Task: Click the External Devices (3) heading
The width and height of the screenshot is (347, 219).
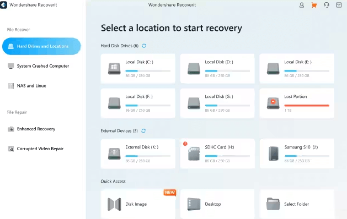Action: (x=119, y=131)
